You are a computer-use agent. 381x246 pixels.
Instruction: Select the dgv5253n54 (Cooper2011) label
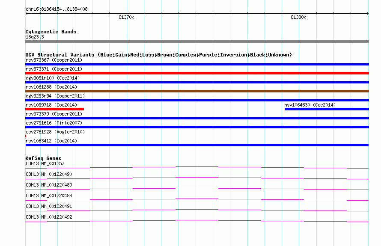(55, 96)
